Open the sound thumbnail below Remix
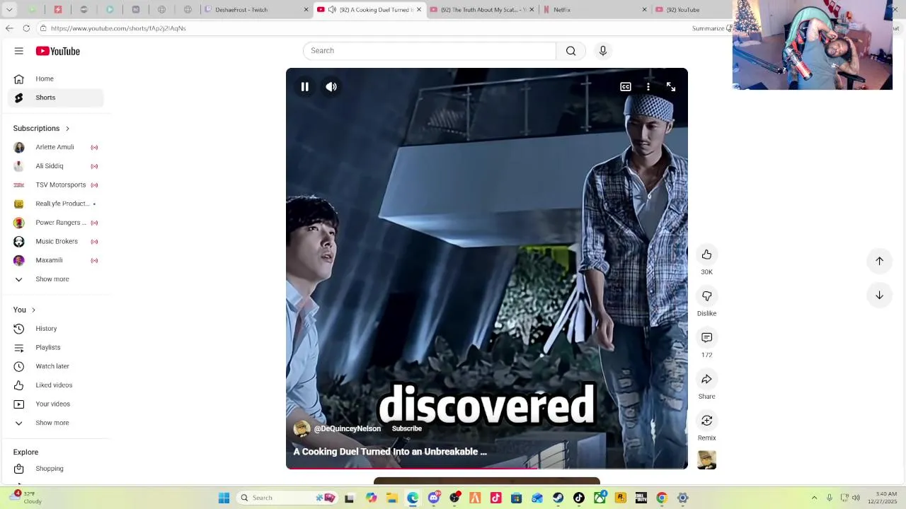The height and width of the screenshot is (509, 906). point(706,460)
